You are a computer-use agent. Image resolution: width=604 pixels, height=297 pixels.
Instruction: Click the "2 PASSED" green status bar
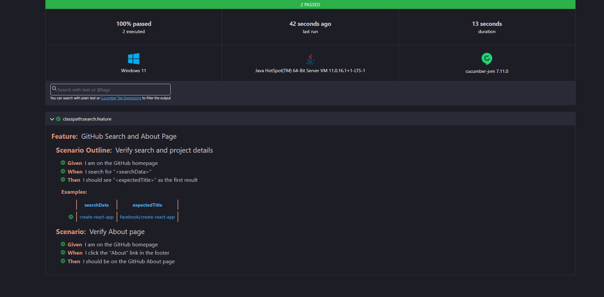310,5
